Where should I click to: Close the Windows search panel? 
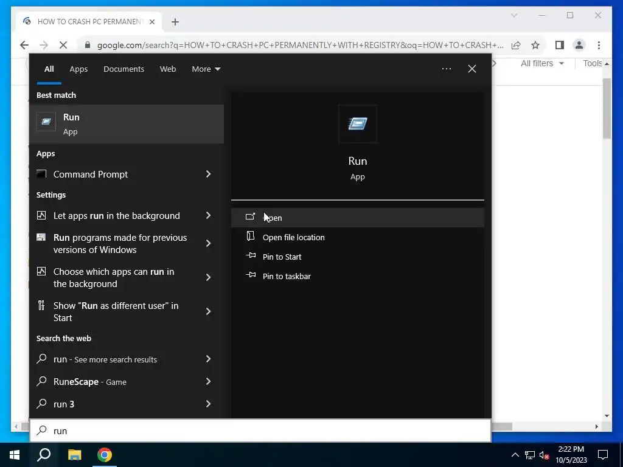pyautogui.click(x=472, y=69)
